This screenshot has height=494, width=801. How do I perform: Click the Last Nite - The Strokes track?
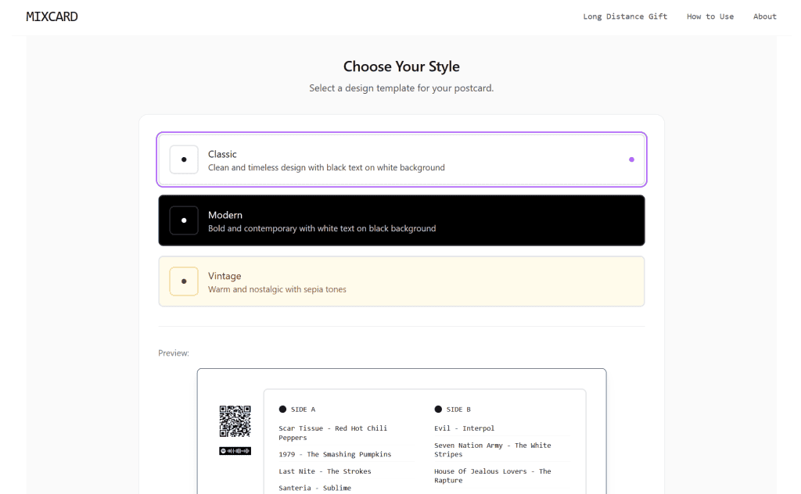click(325, 471)
